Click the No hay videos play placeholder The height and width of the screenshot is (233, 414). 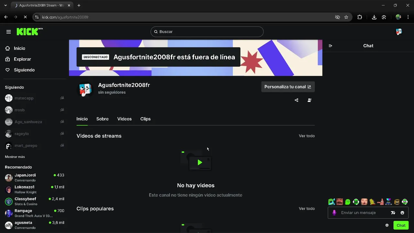tap(196, 161)
